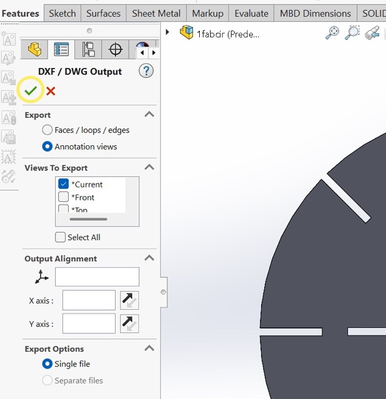Click the annotation A with arrow icon
This screenshot has width=386, height=399.
coord(8,77)
